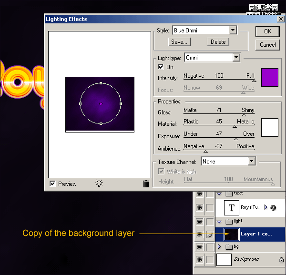Image resolution: width=286 pixels, height=275 pixels.
Task: Toggle the link box for the bg group
Action: tap(210, 247)
